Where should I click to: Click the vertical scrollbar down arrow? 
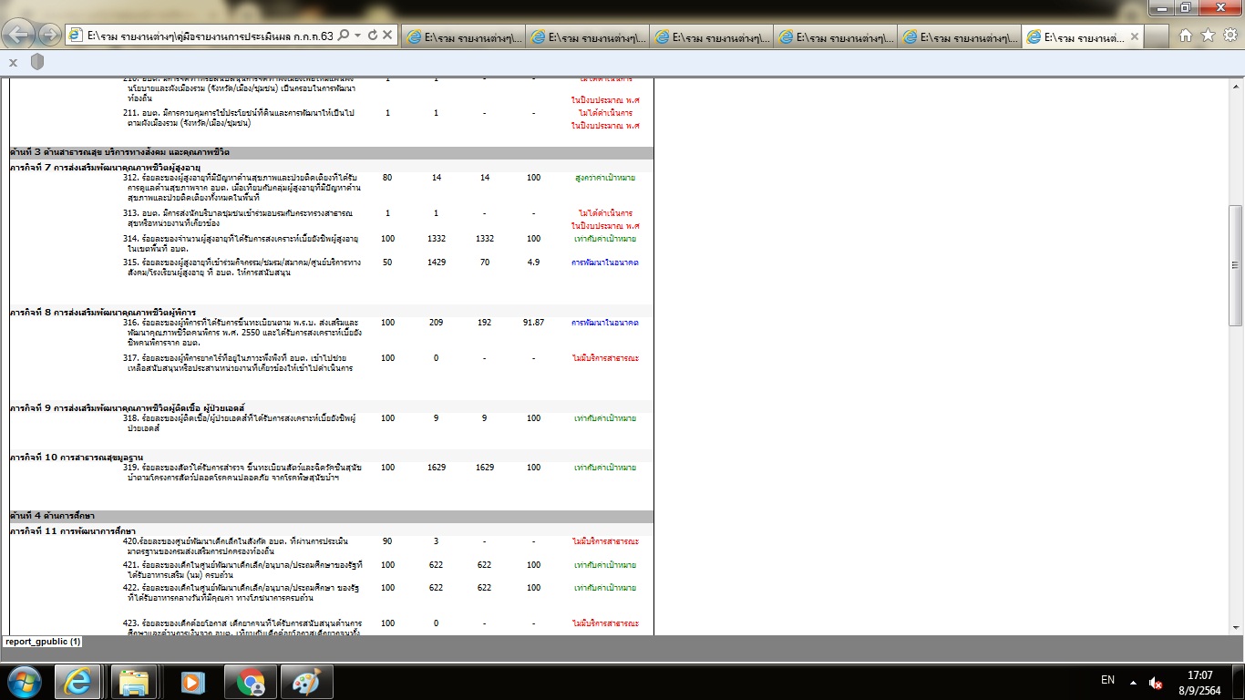1236,628
